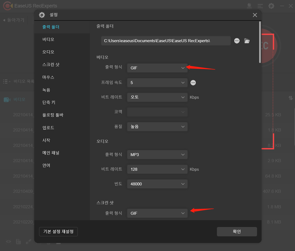Click the folder browse icon beside the output path
This screenshot has height=251, width=295.
pos(247,41)
